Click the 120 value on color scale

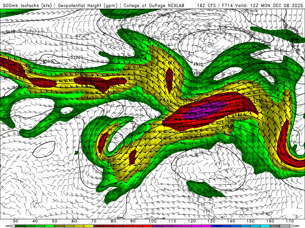(192, 221)
